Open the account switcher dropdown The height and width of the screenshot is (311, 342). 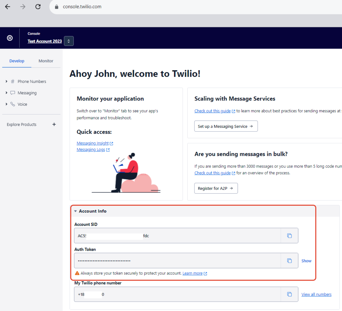click(x=69, y=41)
